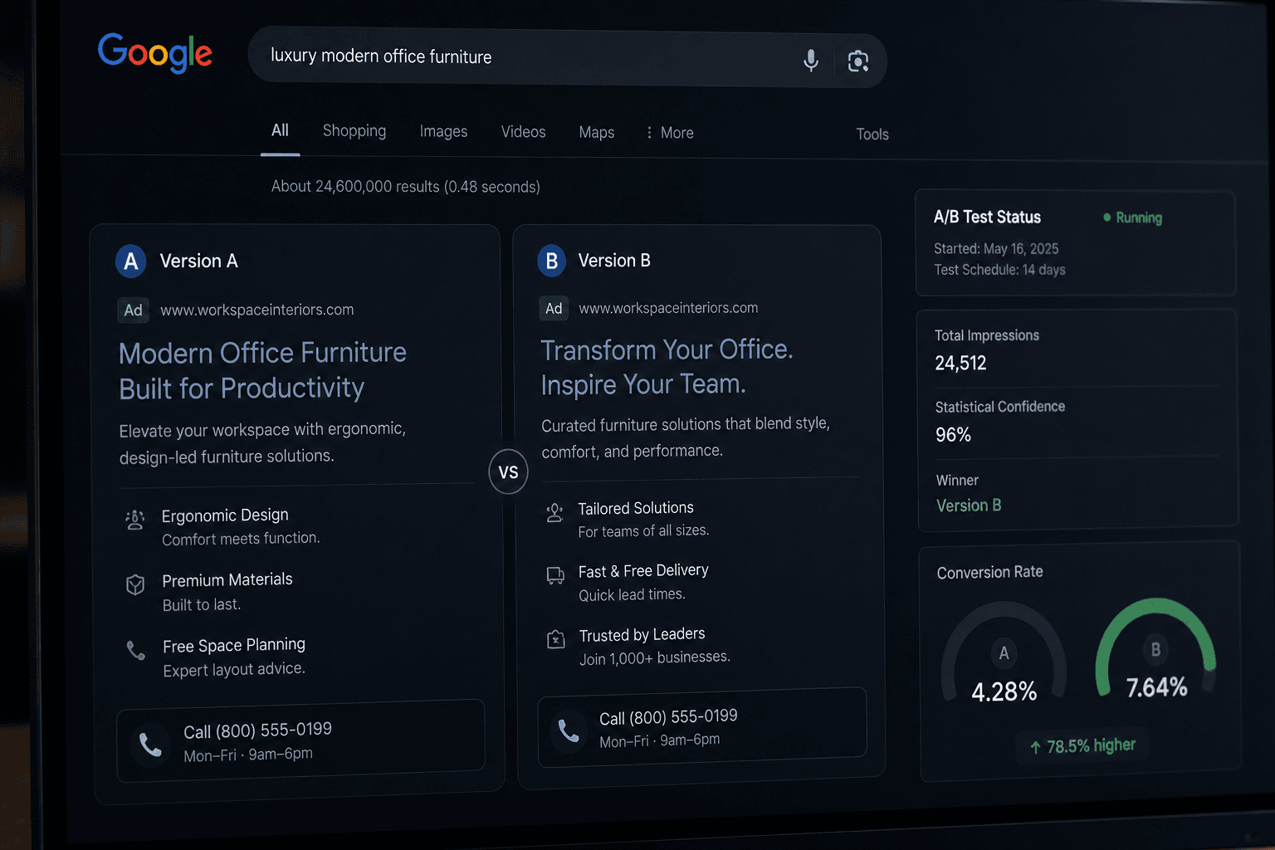1275x850 pixels.
Task: Click the A/B Test Status heading
Action: (x=987, y=217)
